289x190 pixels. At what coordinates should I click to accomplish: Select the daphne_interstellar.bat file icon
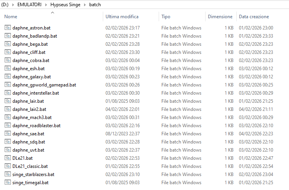coord(8,93)
